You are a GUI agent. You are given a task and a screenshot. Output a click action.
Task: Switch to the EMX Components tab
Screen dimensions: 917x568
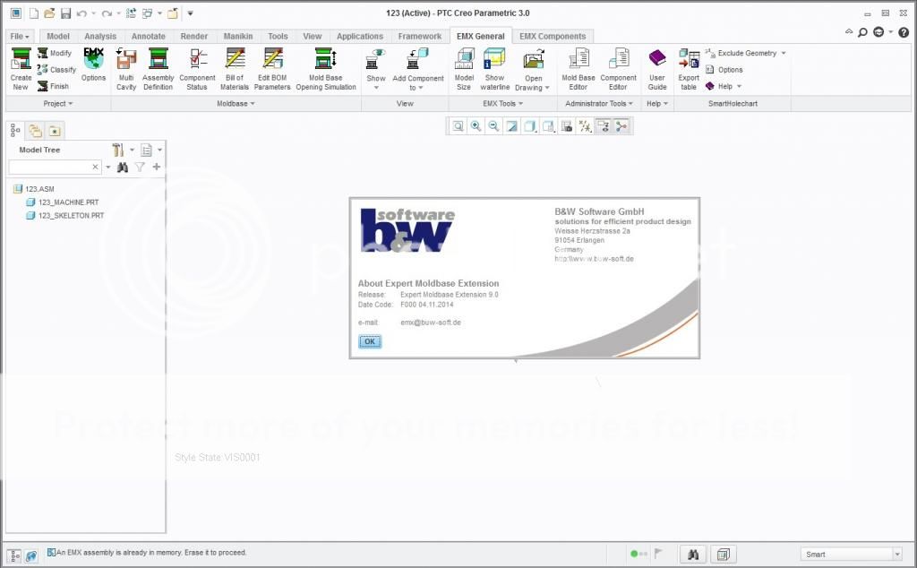point(553,37)
